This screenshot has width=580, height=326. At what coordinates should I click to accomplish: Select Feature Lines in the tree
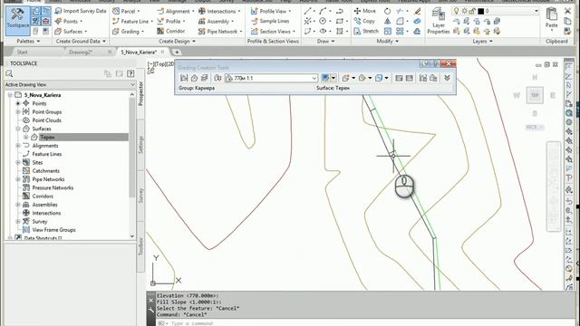pos(47,154)
